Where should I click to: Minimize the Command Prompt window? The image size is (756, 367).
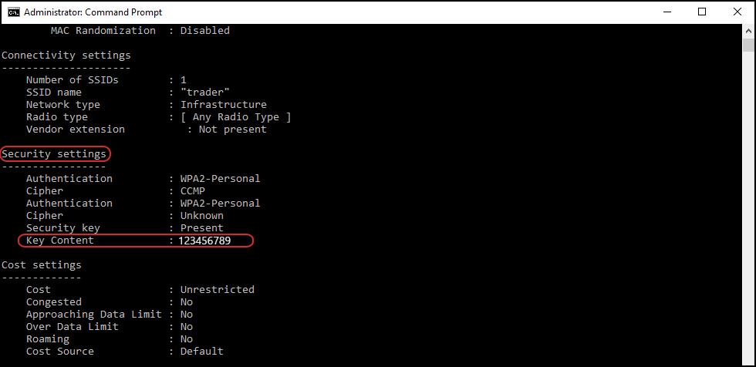tap(667, 12)
